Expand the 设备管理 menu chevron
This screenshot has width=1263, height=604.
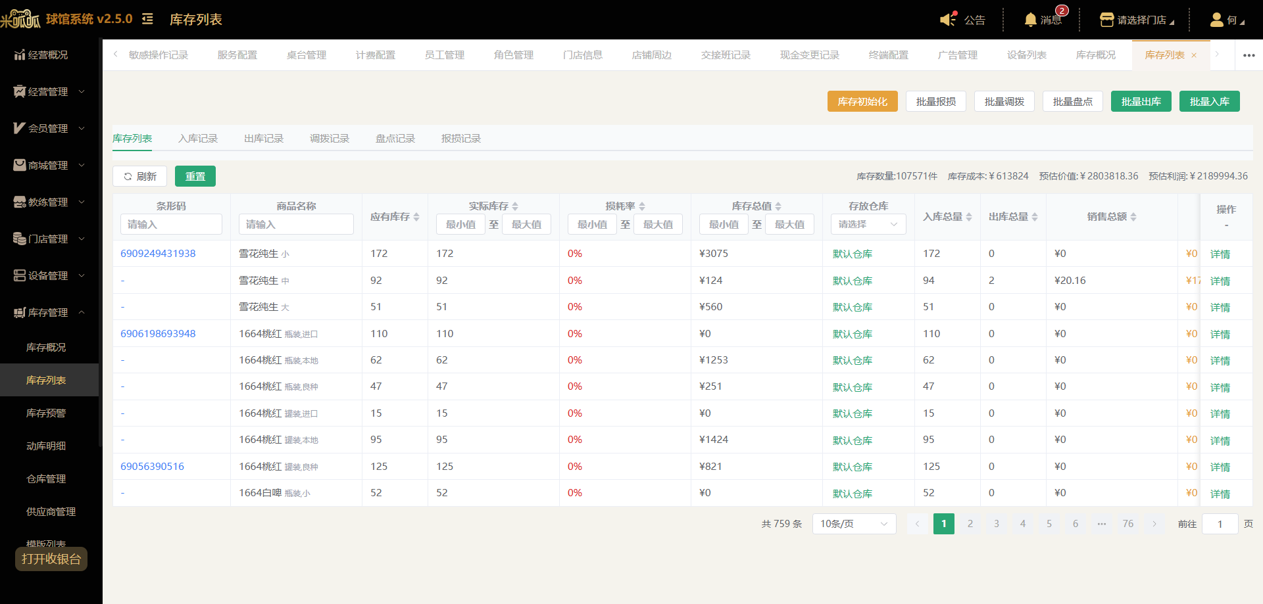[82, 275]
